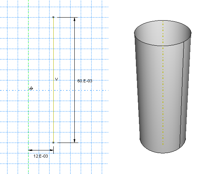
Task: Pick the yellow vertical sketch line
Action: (x=53, y=80)
